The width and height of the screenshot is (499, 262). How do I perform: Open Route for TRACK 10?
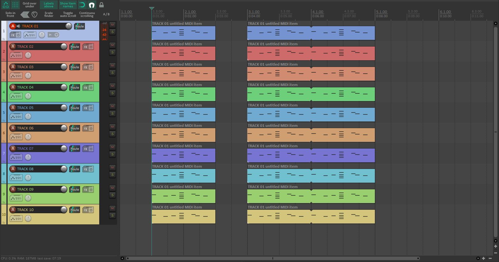tap(75, 210)
